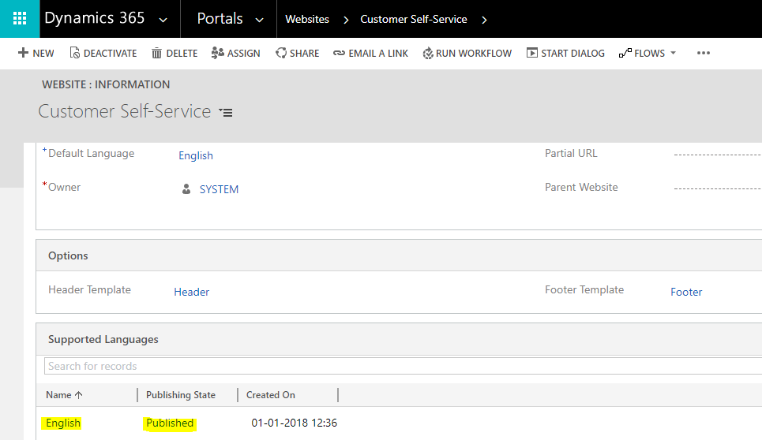Open the Header template link
This screenshot has width=762, height=440.
tap(191, 292)
